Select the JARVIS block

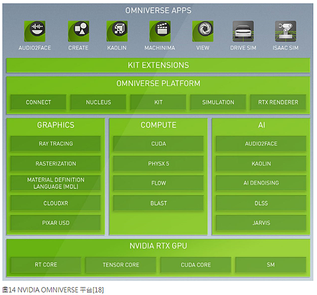tap(261, 223)
